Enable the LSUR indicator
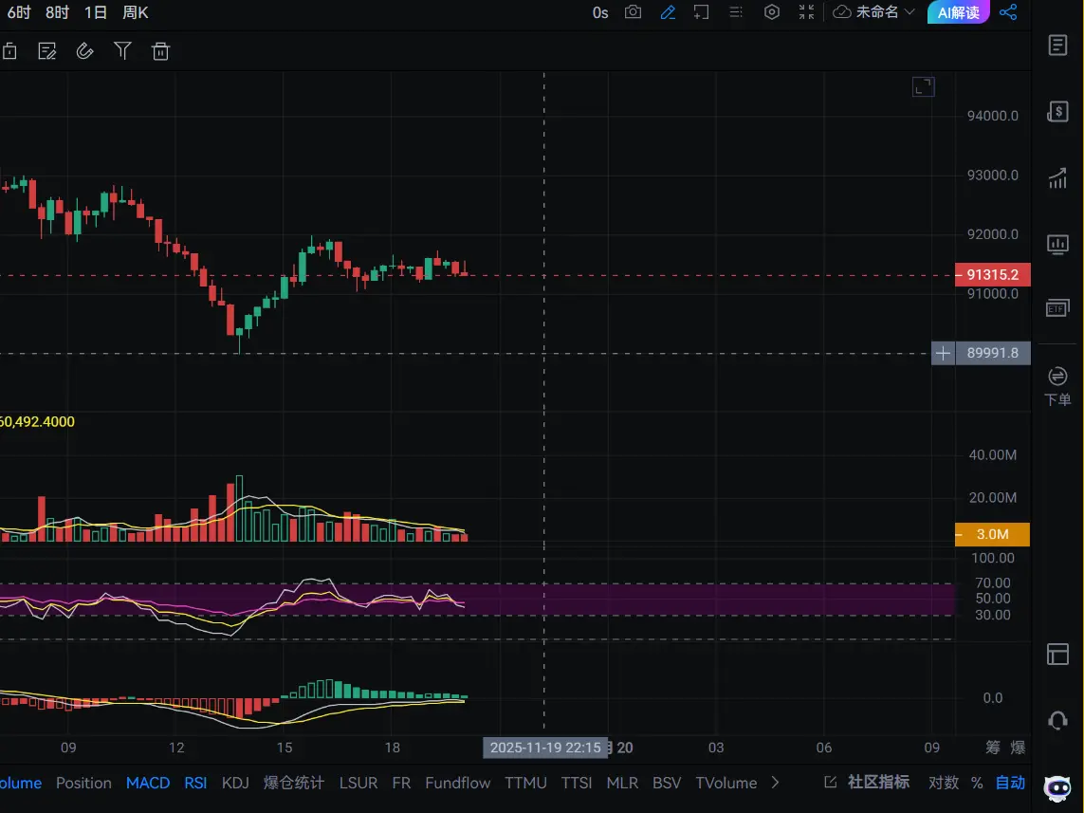The height and width of the screenshot is (813, 1084). (x=358, y=783)
